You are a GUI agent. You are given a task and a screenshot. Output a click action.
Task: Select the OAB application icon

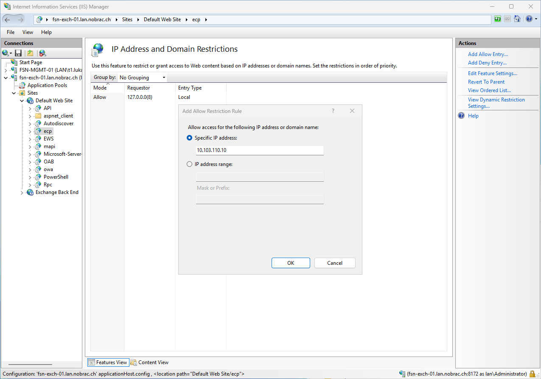point(39,162)
